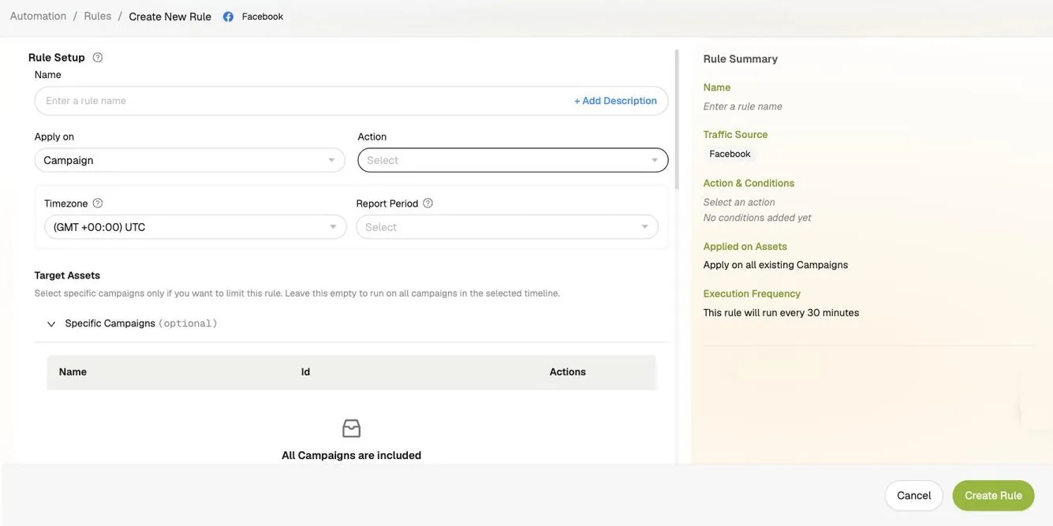Click the "Target Assets" heading
The image size is (1053, 526).
67,275
